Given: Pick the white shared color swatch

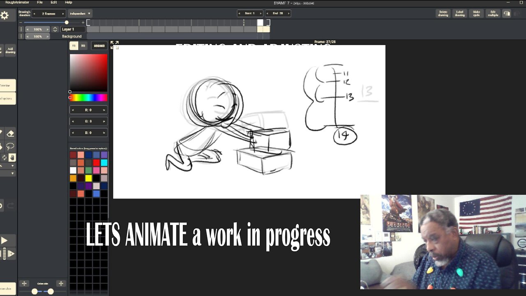Looking at the screenshot, I should point(73,170).
